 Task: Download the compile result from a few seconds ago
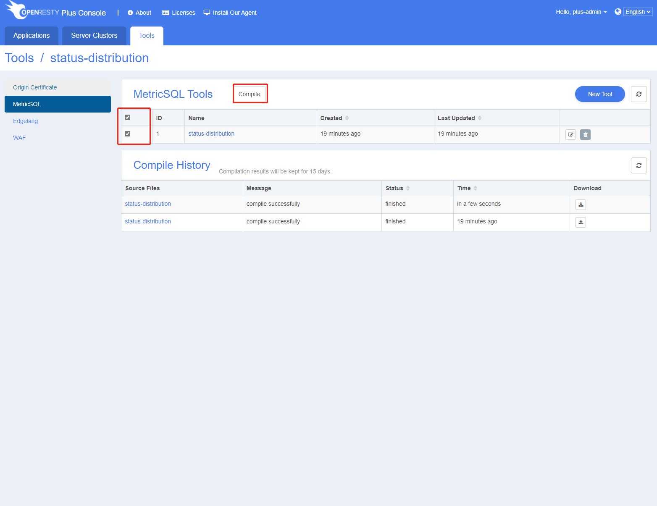[581, 204]
